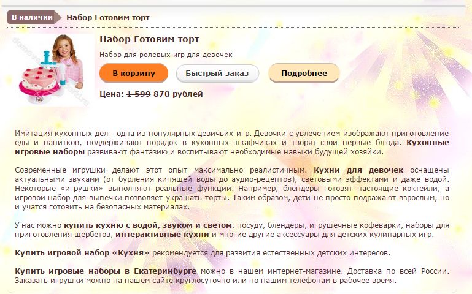Click the subtitle Набор для ролевых игр для девочек
This screenshot has height=294, width=472.
click(x=166, y=55)
